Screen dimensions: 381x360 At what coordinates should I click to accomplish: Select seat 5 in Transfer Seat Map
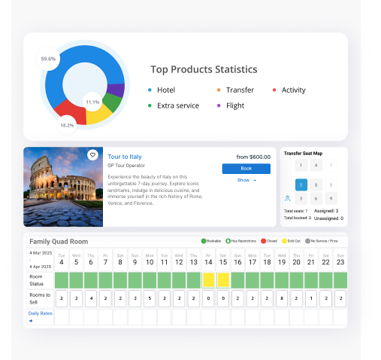coord(316,185)
